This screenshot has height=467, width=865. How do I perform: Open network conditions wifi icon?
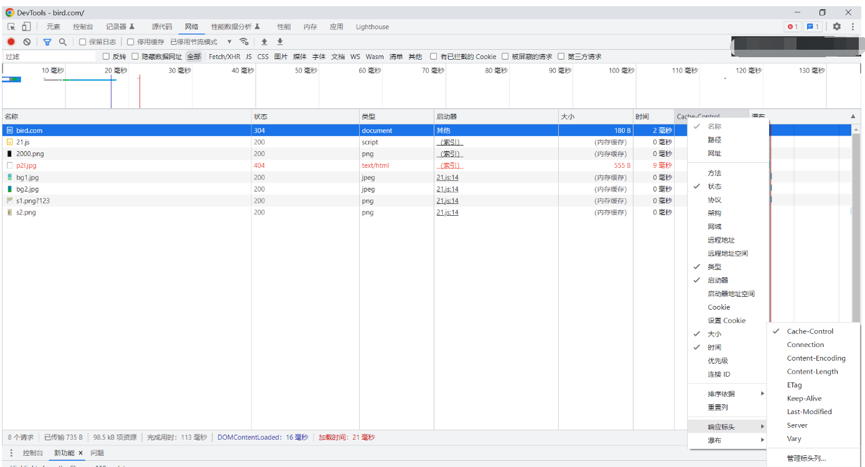point(245,42)
